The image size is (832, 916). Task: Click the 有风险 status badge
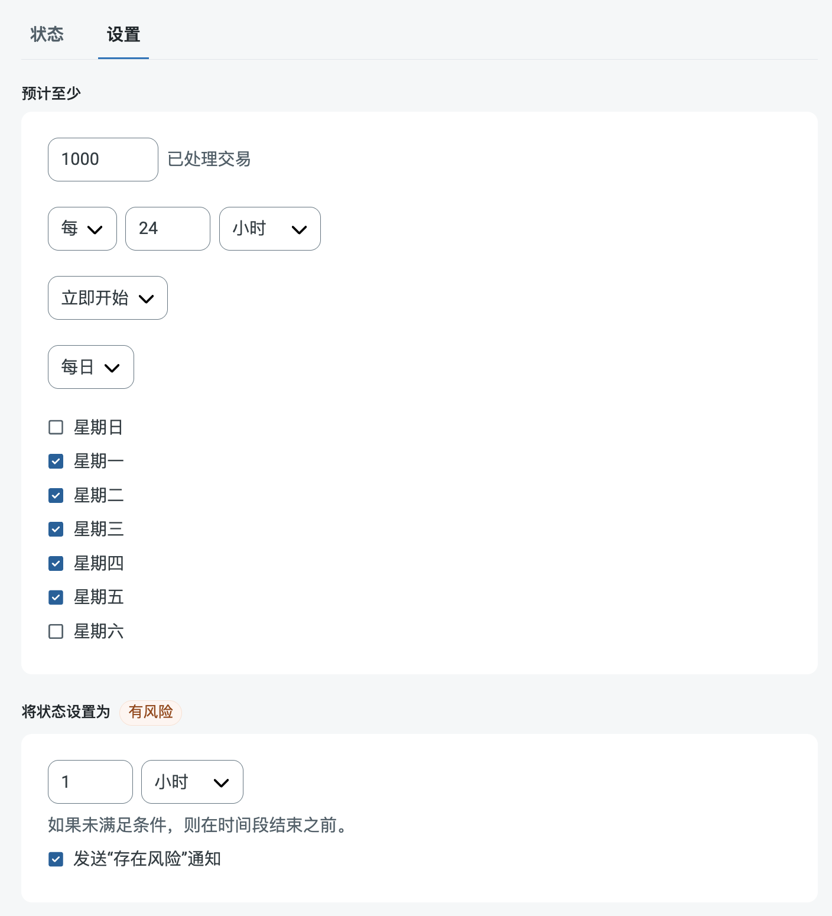click(150, 712)
